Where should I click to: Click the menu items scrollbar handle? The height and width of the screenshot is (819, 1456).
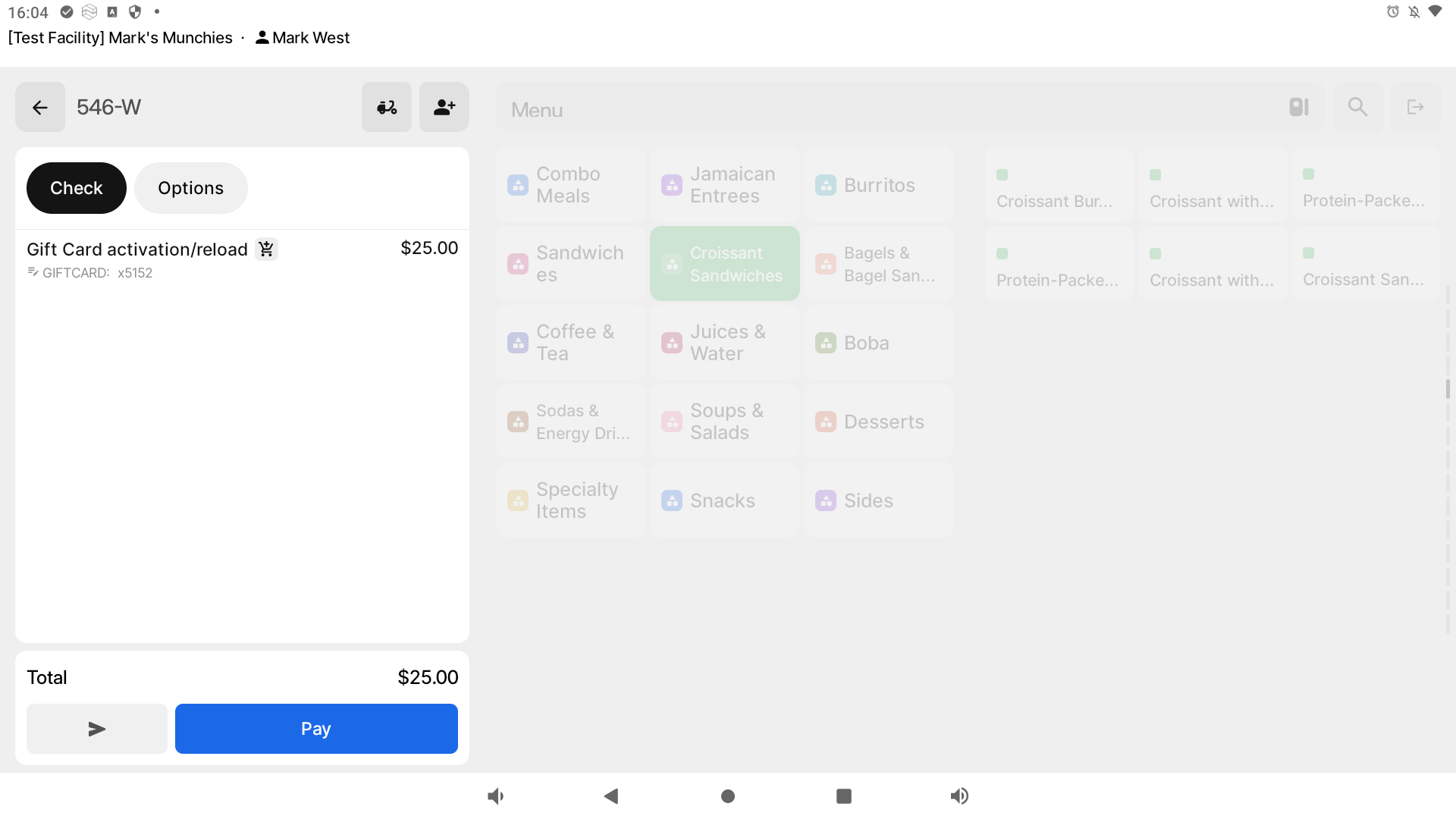(x=1447, y=388)
